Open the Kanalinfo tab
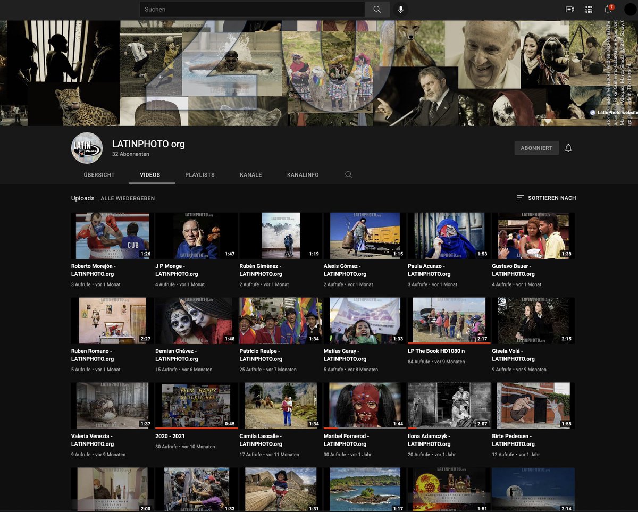The height and width of the screenshot is (512, 638). point(303,174)
